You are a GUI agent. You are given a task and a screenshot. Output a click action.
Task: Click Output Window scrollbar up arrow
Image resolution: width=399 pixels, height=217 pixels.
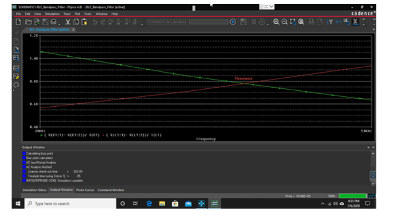[373, 153]
